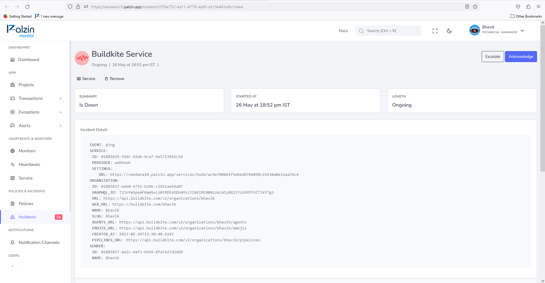Click the Policies document icon
Image resolution: width=545 pixels, height=283 pixels.
click(12, 204)
